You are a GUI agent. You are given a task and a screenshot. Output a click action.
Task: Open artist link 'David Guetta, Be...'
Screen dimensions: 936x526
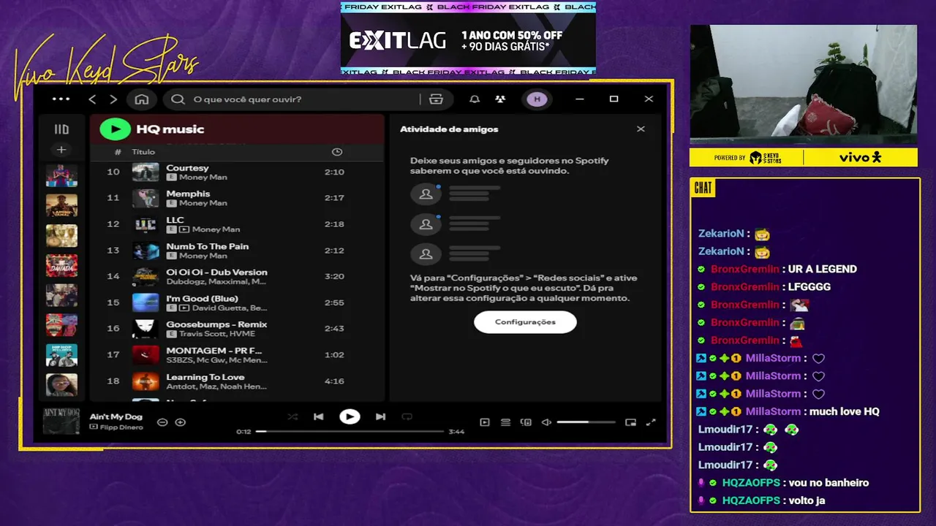click(x=230, y=308)
